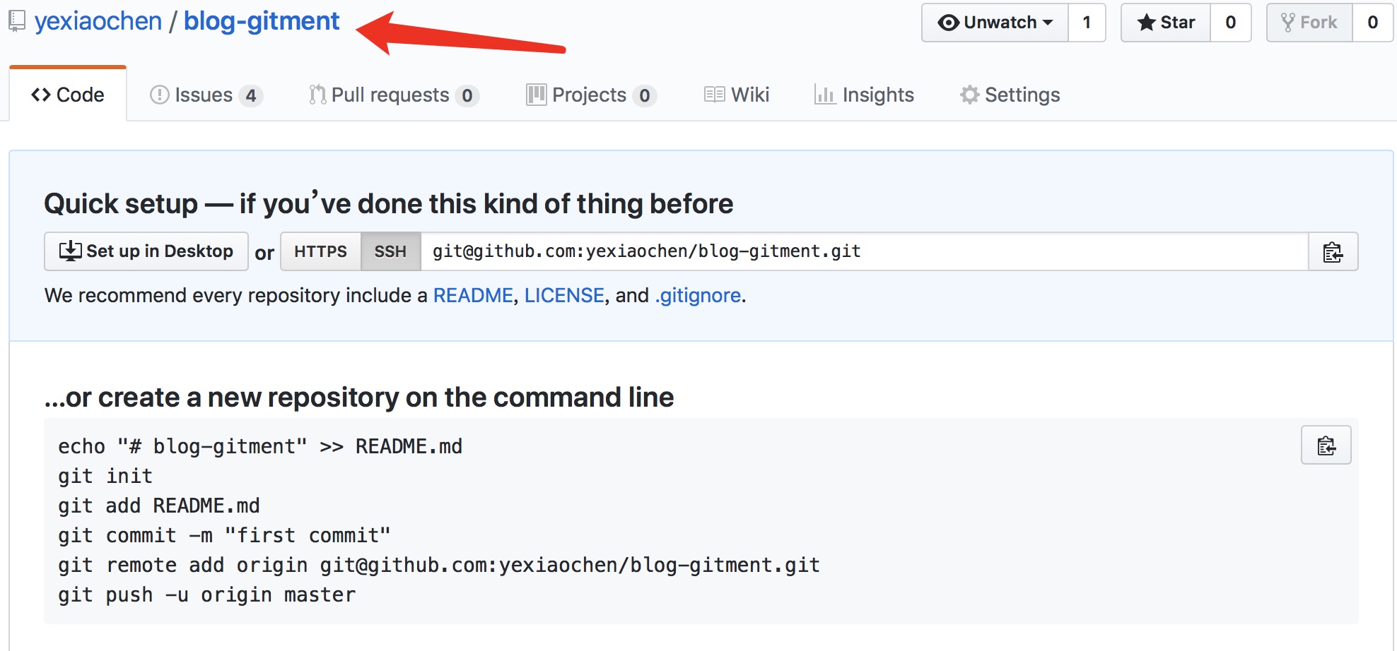Star the blog-gitment repository
The height and width of the screenshot is (651, 1397).
point(1166,23)
